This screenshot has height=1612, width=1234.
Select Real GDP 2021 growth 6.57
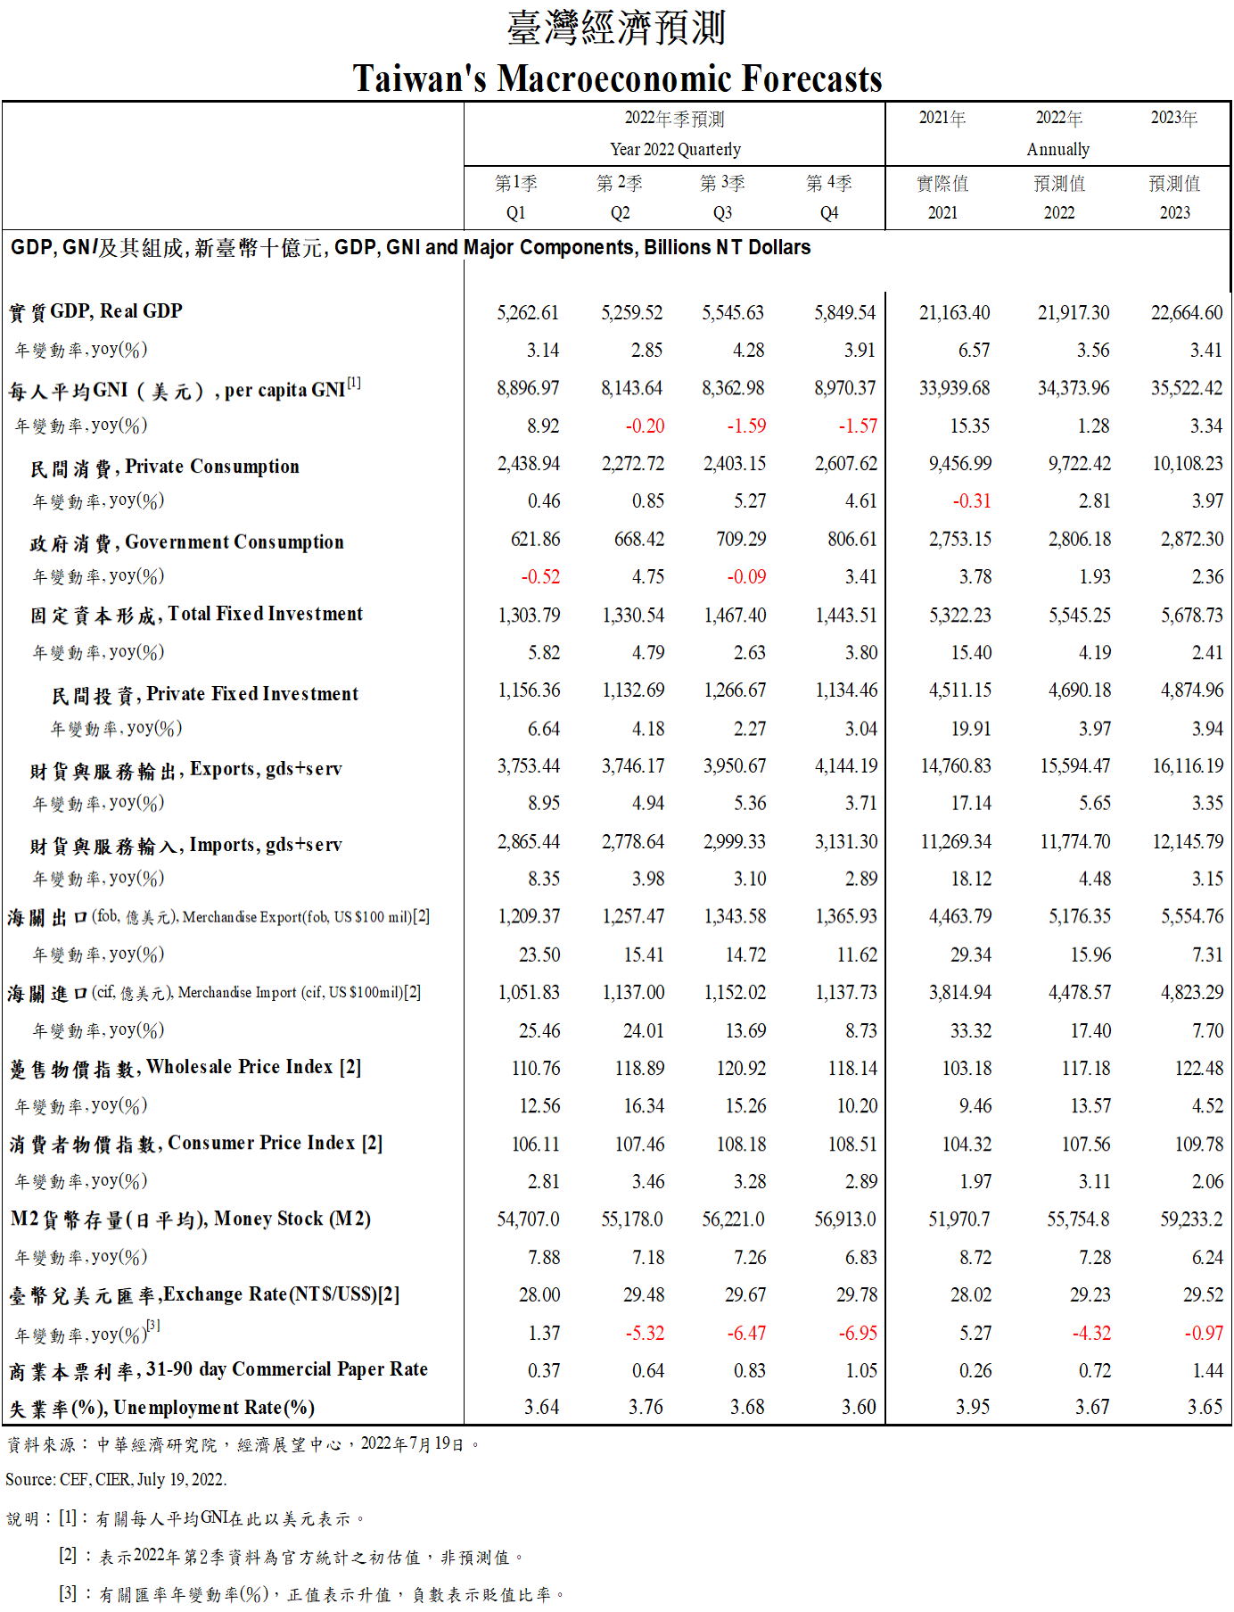pyautogui.click(x=974, y=351)
